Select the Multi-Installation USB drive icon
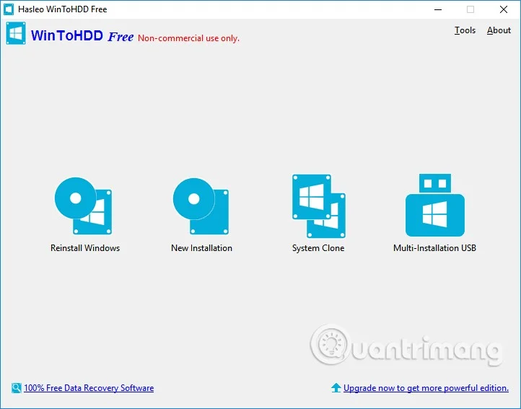521x409 pixels. coord(435,205)
